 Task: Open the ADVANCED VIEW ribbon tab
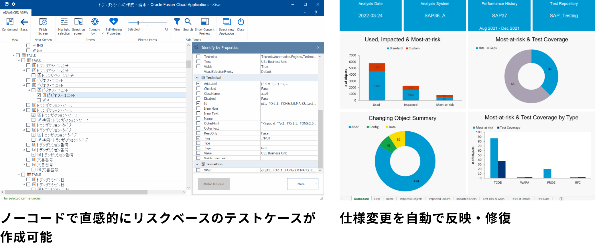pos(15,13)
